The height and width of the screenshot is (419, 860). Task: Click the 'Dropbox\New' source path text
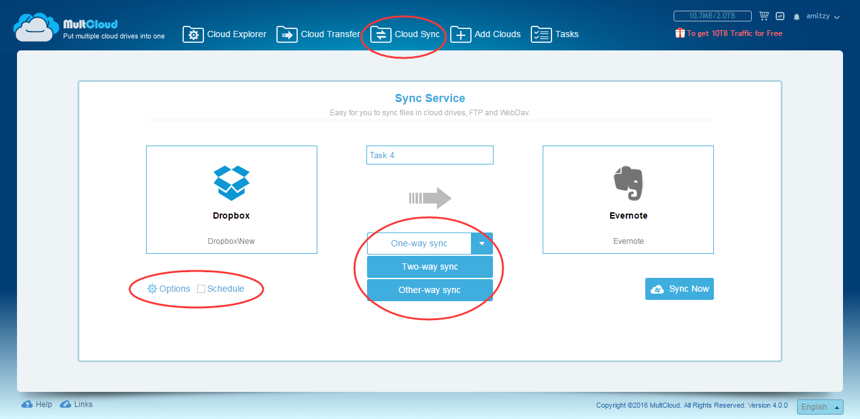click(232, 241)
